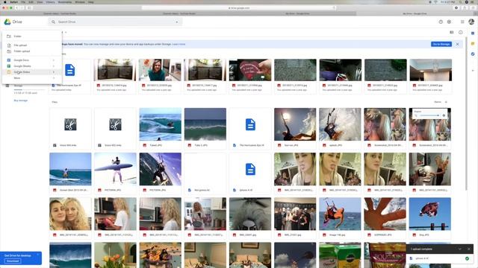Switch to list layout view

point(451,32)
